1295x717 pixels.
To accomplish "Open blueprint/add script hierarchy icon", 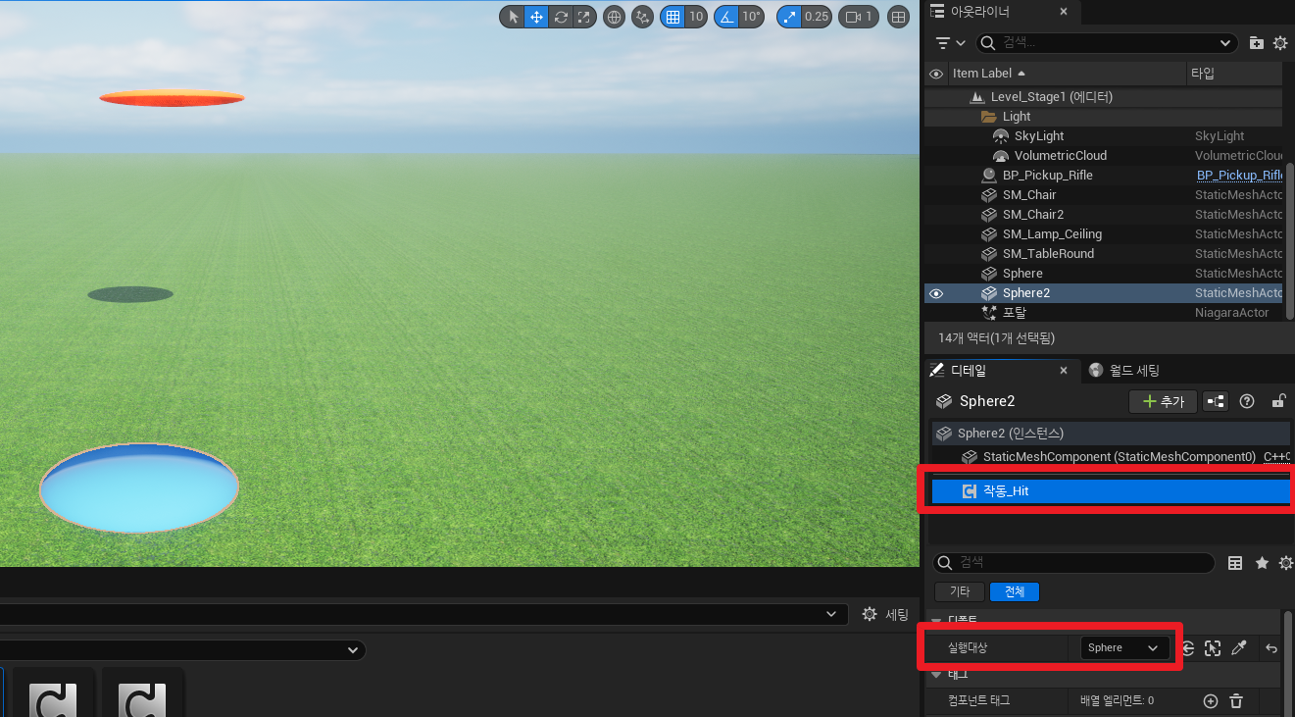I will click(1216, 401).
